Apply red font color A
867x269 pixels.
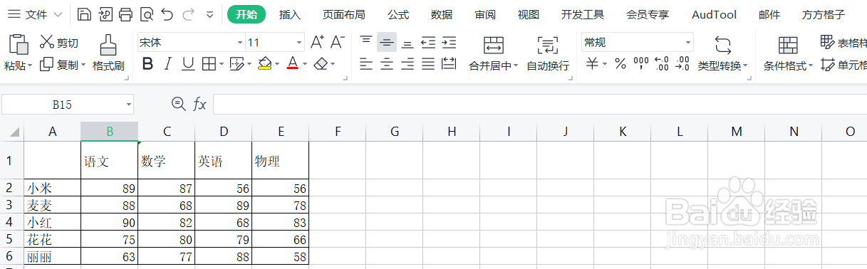[292, 65]
